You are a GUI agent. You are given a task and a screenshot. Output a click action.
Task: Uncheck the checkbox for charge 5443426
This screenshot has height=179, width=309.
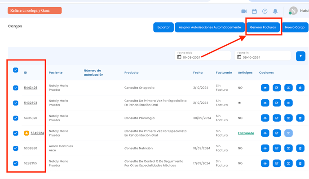tap(16, 88)
